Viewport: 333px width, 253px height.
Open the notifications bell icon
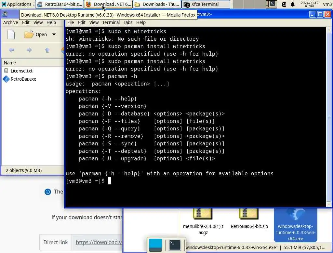[293, 4]
